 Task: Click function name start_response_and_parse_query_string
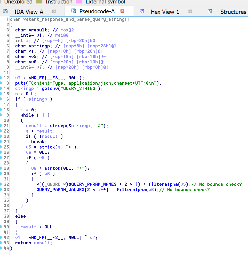point(75,19)
